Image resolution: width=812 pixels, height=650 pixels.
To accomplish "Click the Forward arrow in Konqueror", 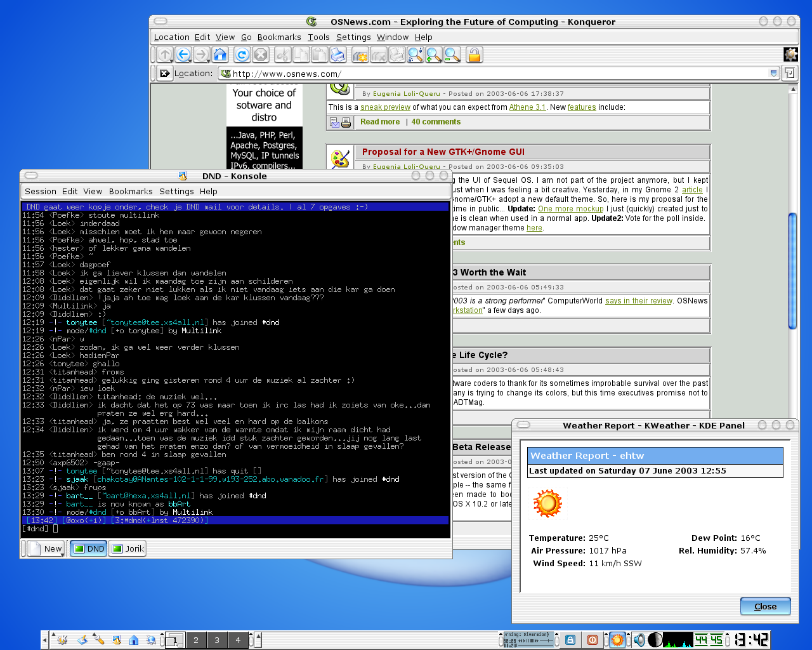I will 202,55.
